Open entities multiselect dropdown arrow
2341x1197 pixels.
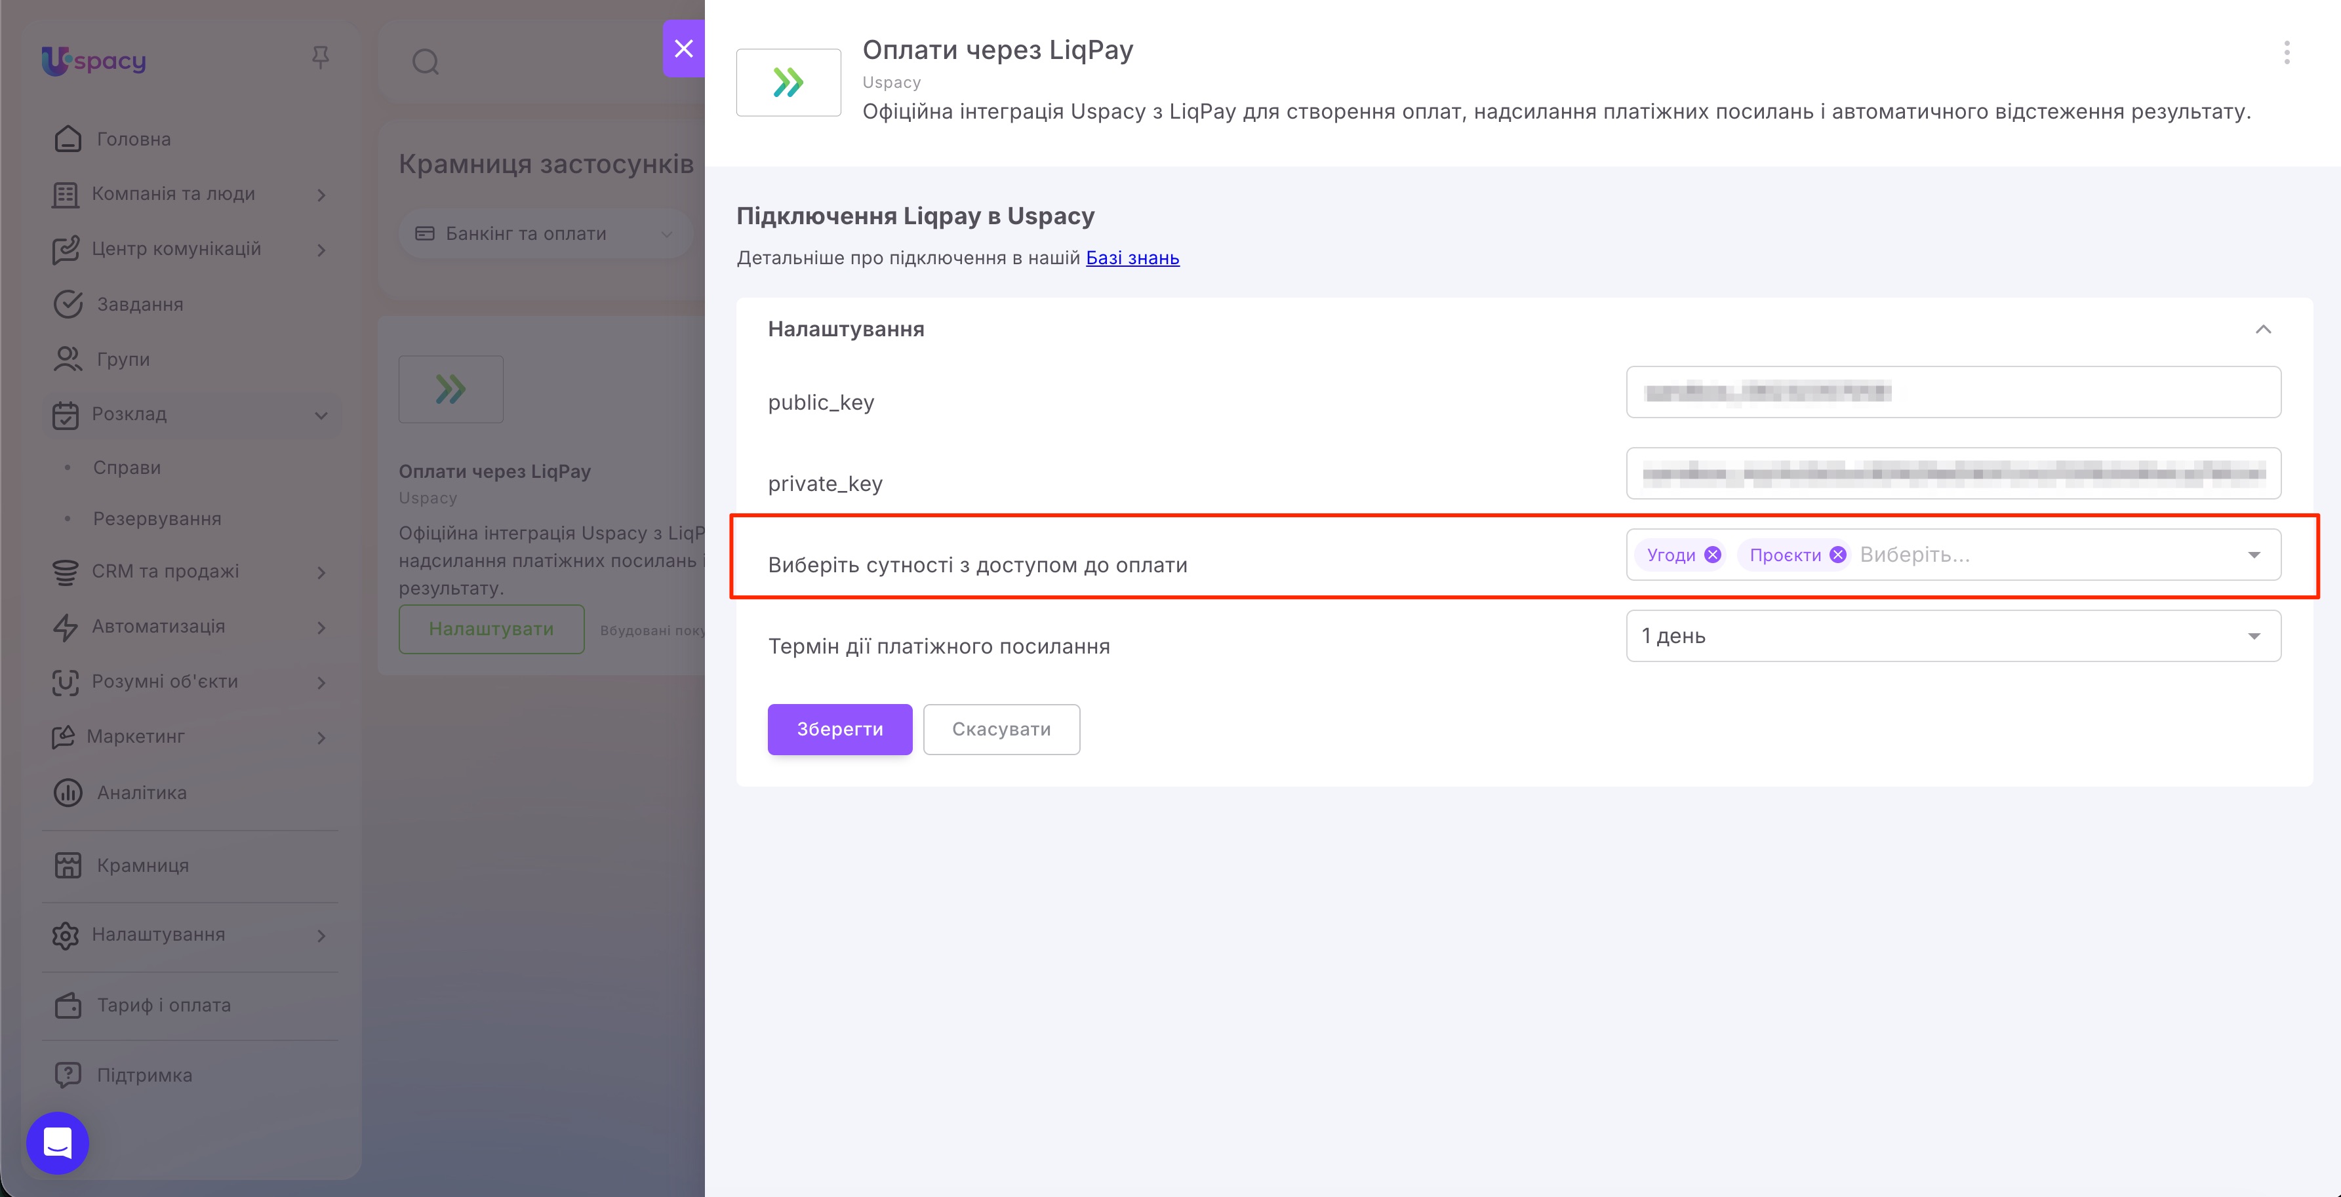[x=2254, y=555]
